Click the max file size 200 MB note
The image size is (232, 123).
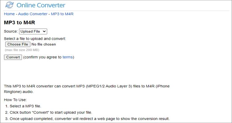tap(22, 50)
